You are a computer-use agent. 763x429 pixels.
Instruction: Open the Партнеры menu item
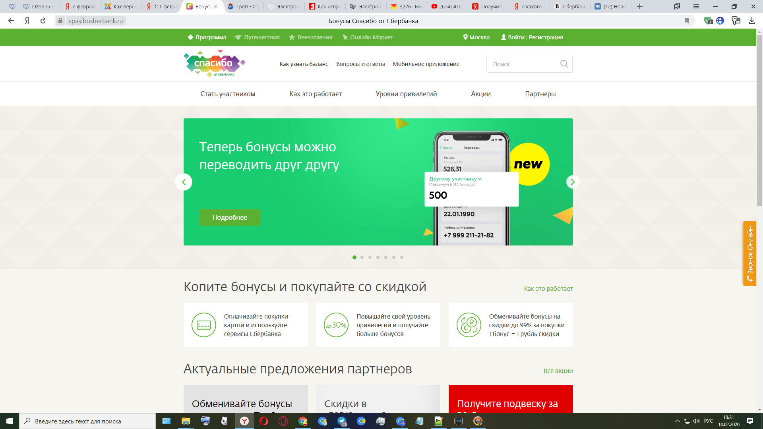pos(540,94)
